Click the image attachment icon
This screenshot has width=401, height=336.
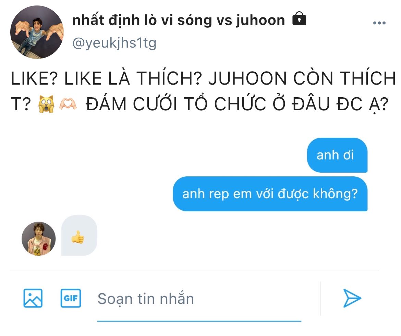click(x=33, y=298)
